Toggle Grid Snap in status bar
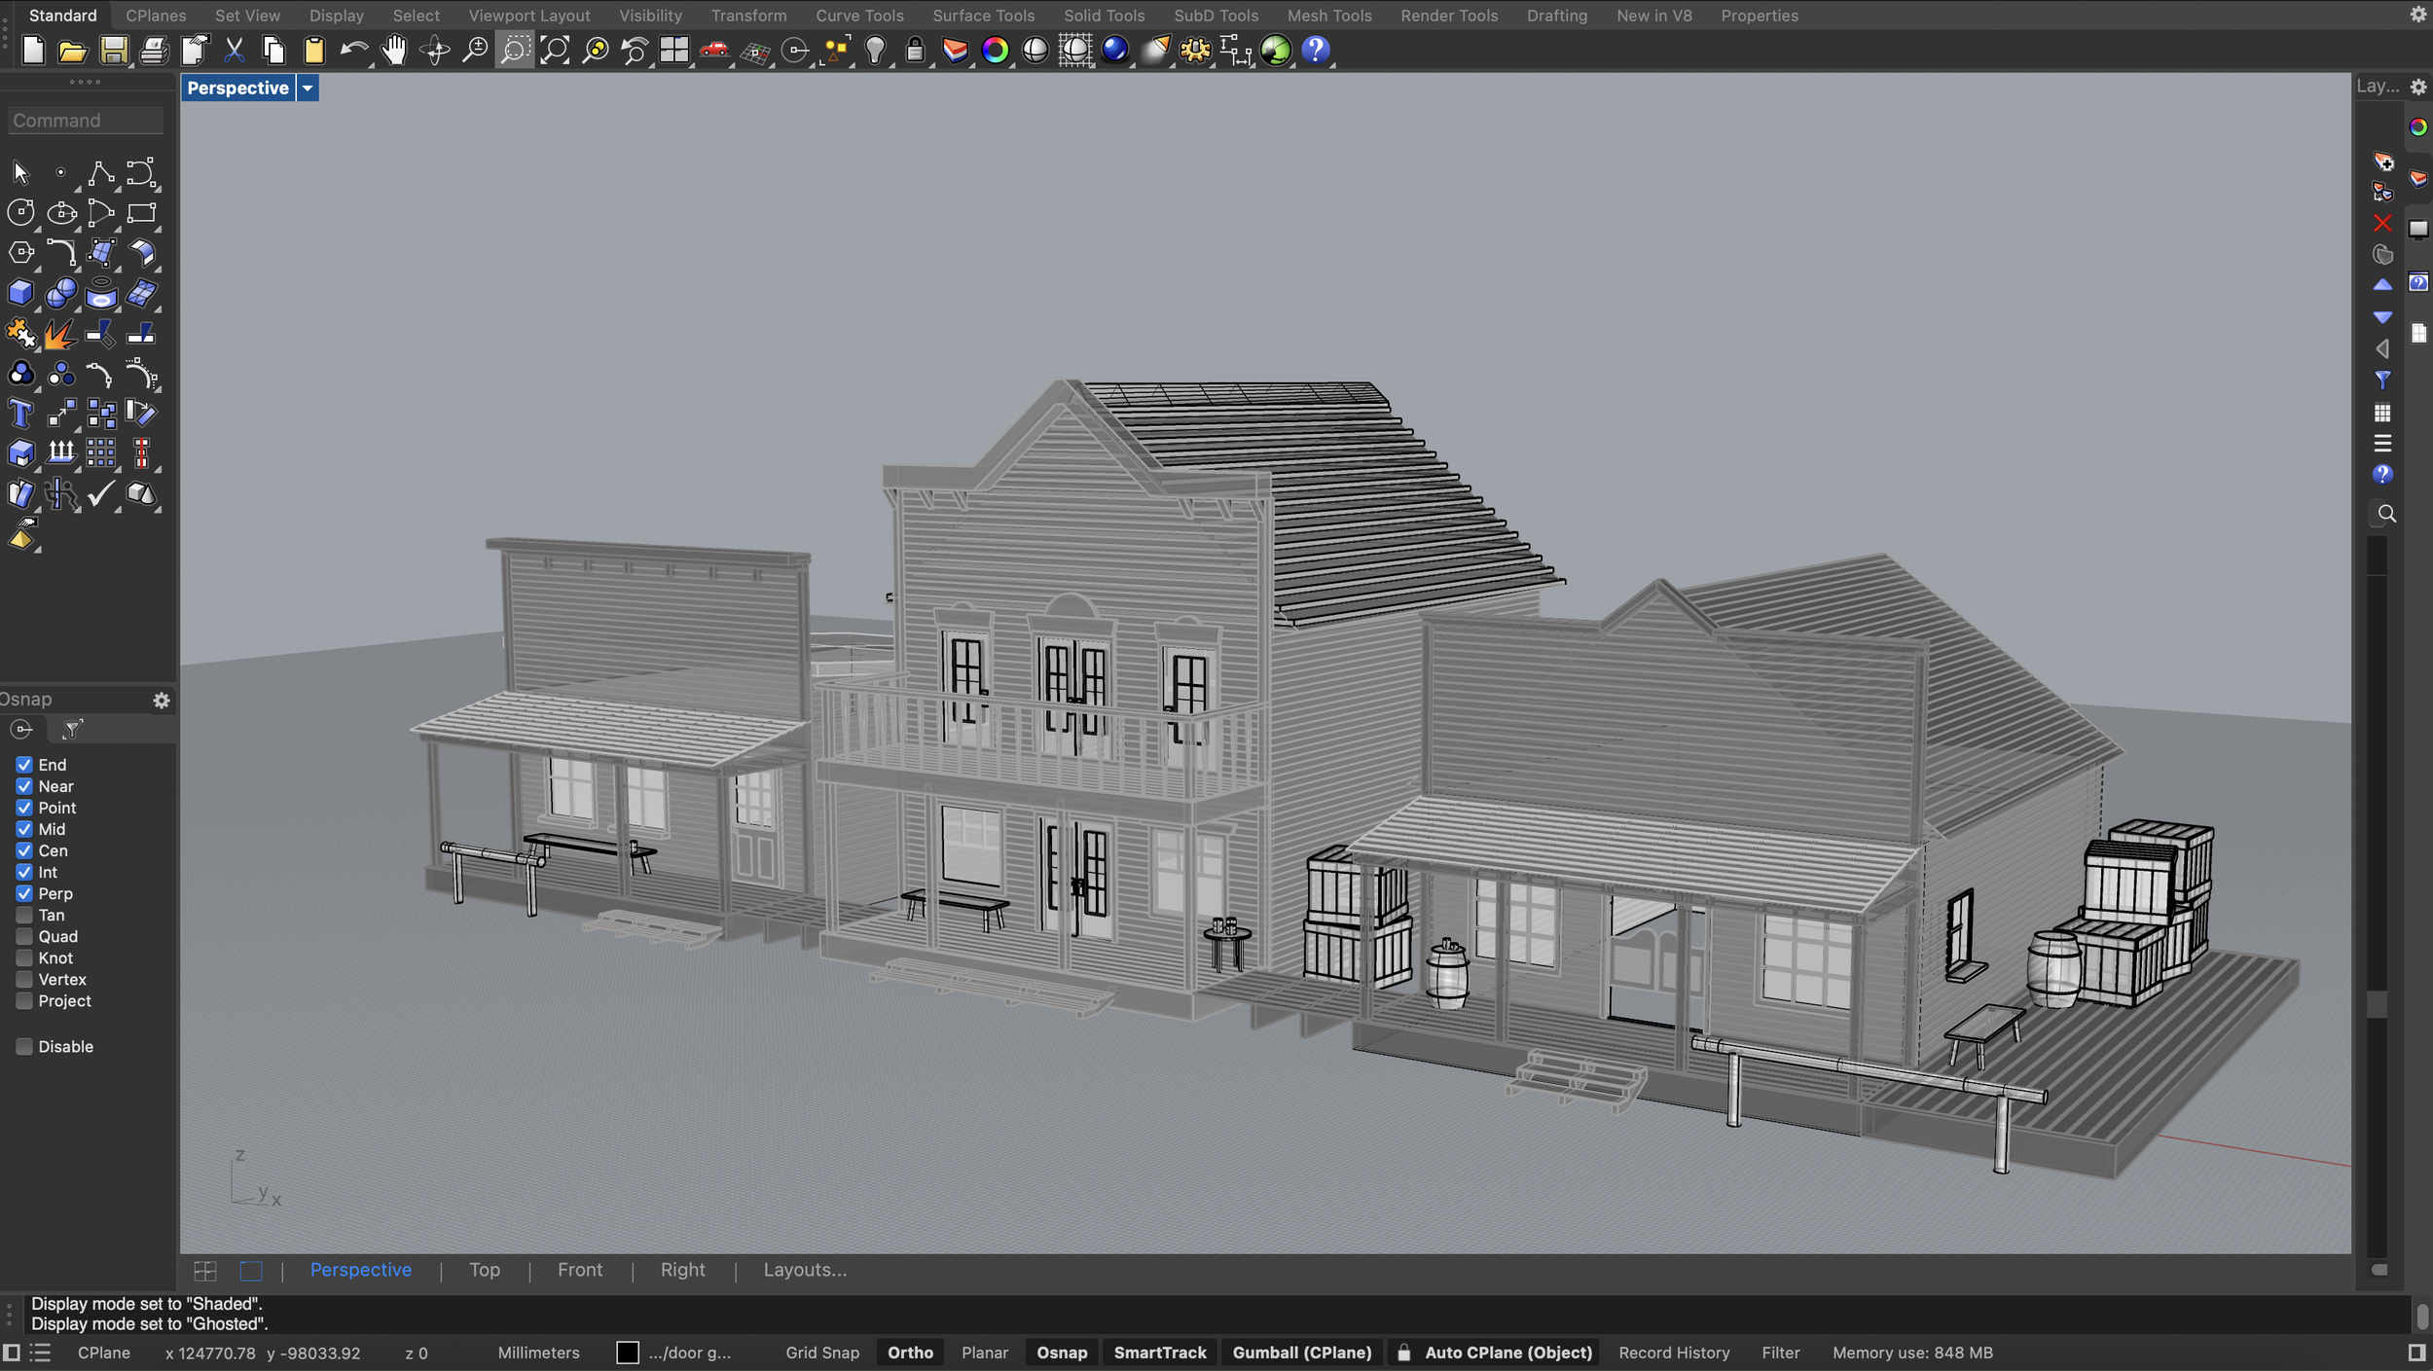The width and height of the screenshot is (2433, 1371). click(x=822, y=1353)
